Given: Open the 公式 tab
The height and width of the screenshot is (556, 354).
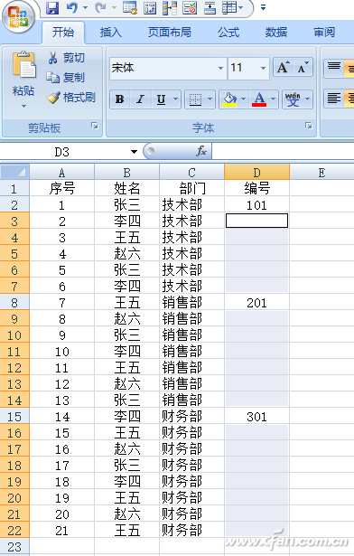Looking at the screenshot, I should [x=228, y=33].
